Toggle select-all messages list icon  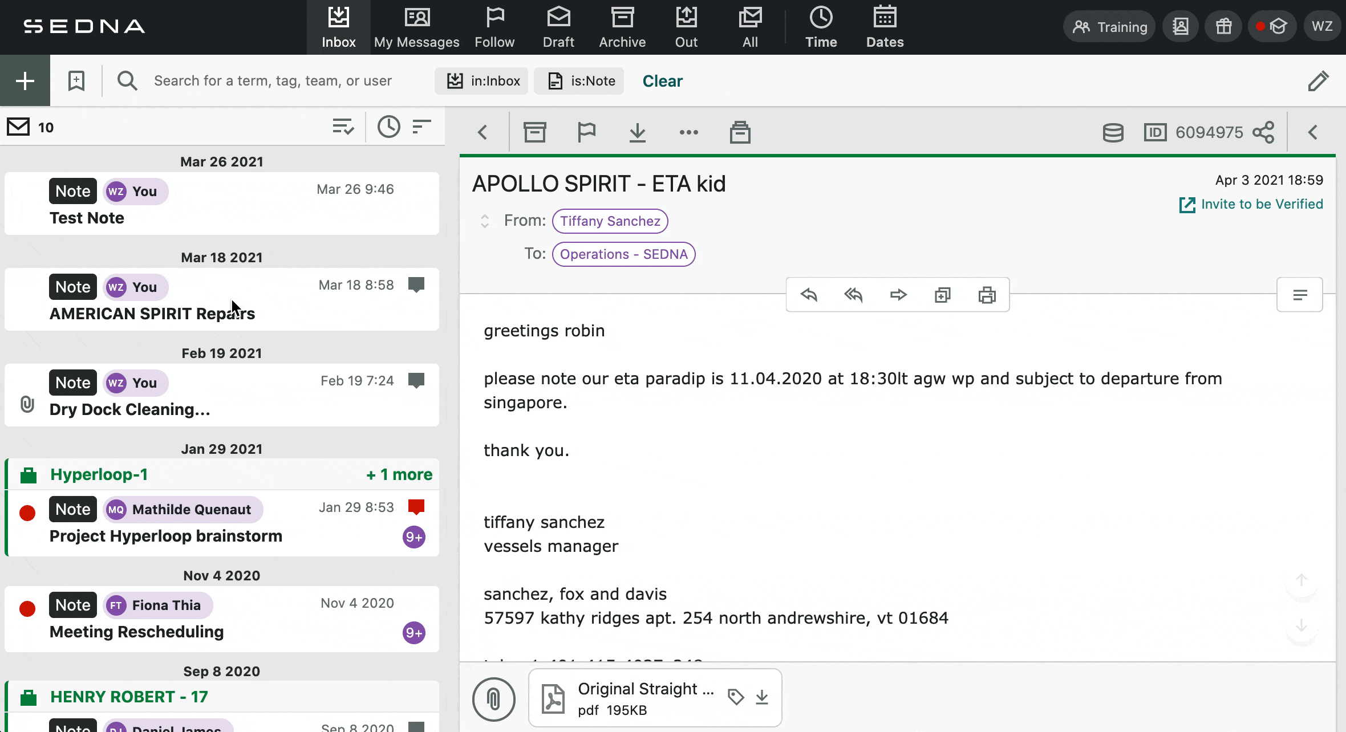pos(343,127)
